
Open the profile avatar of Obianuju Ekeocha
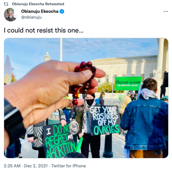[x=11, y=15]
